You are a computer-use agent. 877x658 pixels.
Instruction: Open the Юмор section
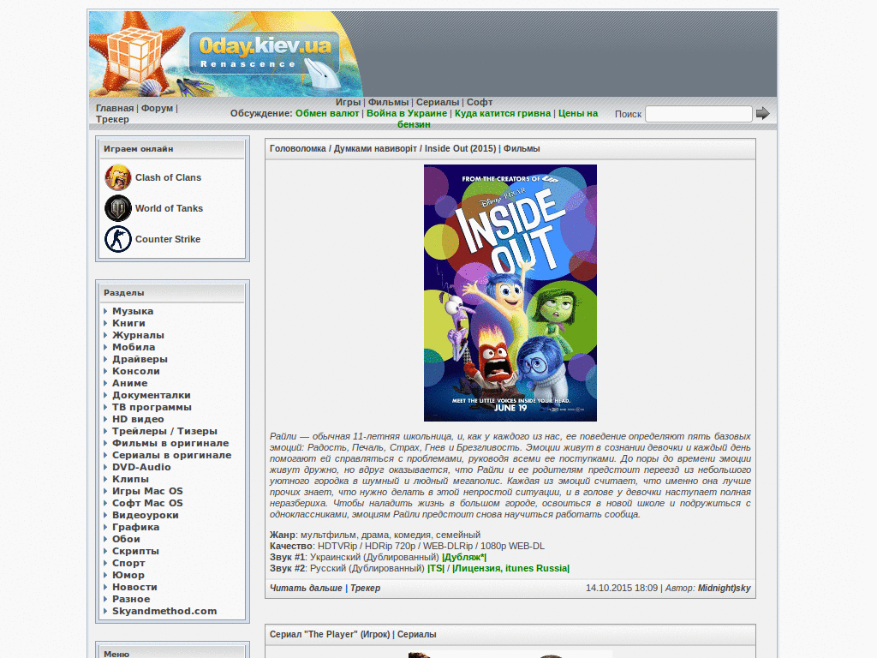[x=128, y=576]
